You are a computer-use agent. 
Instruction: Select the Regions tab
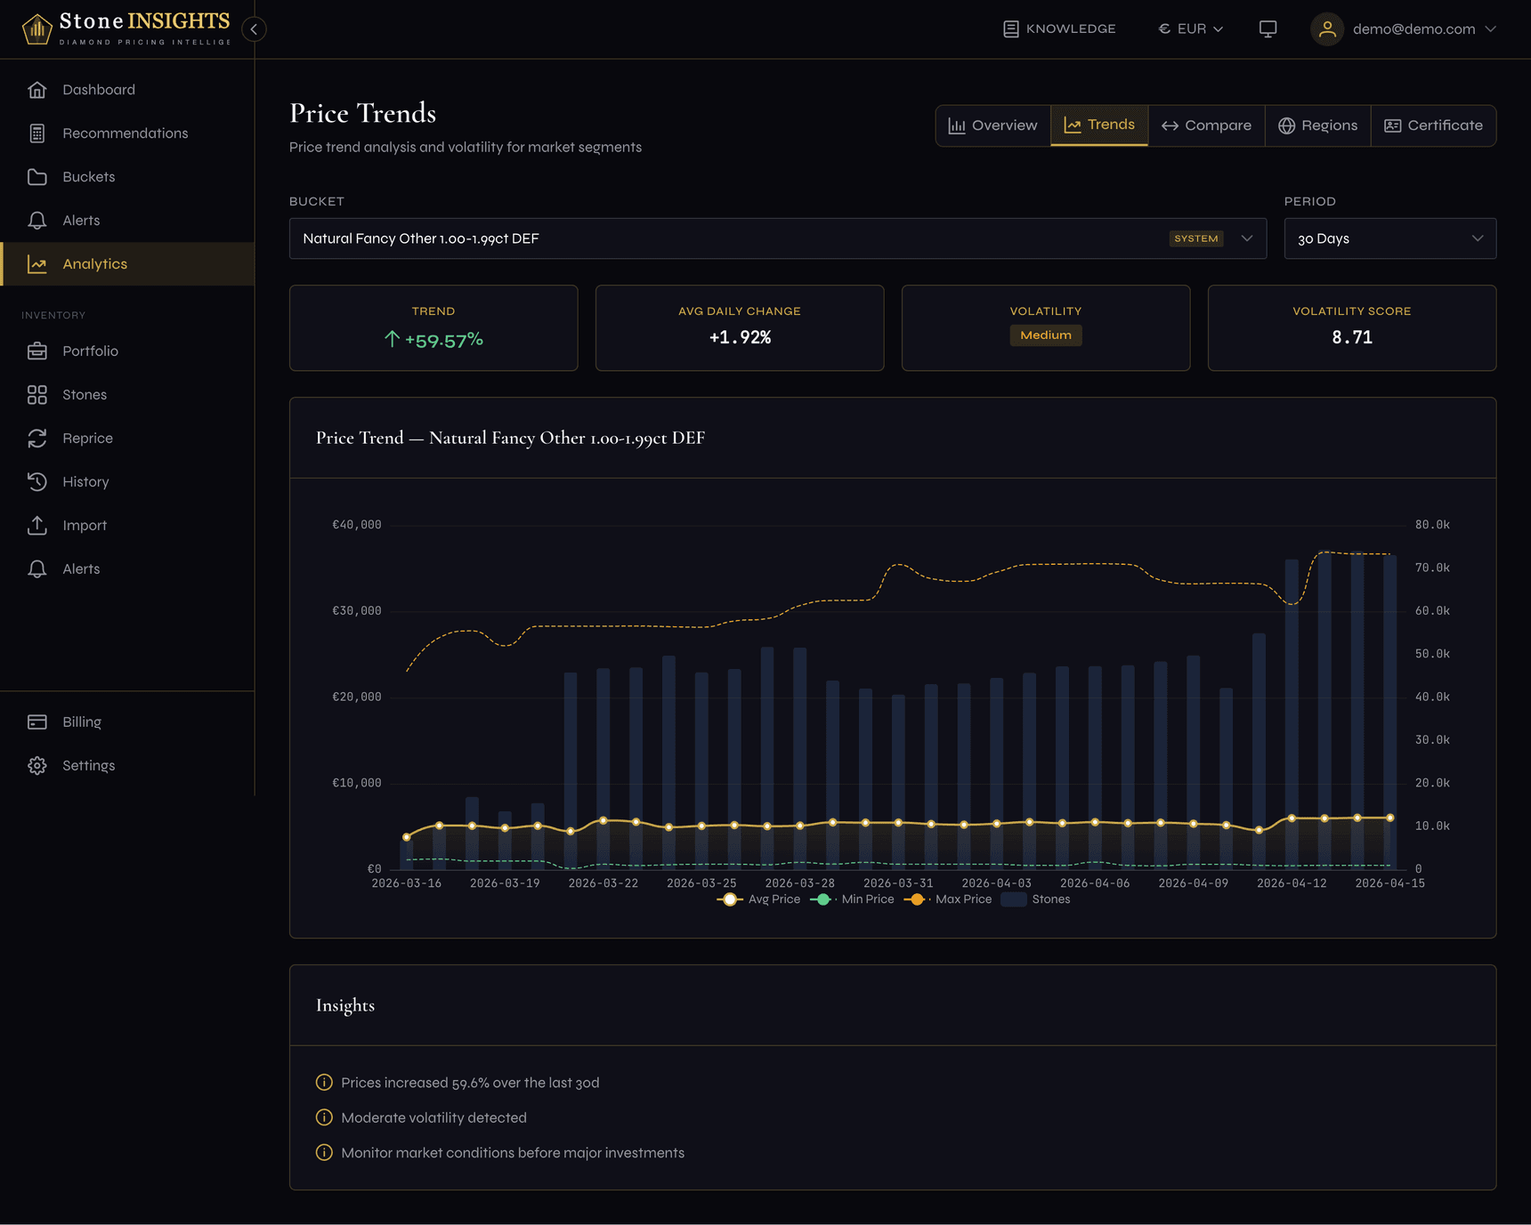click(x=1317, y=125)
